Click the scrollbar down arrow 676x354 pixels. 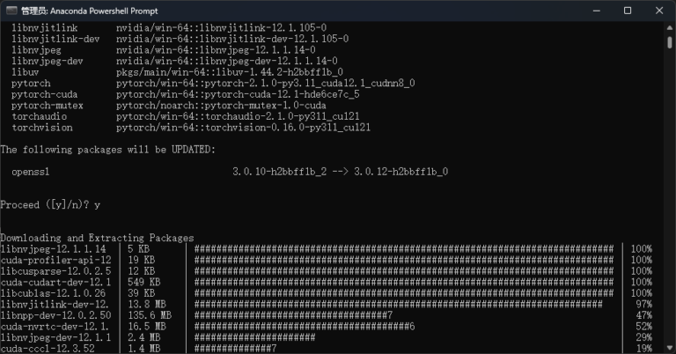click(669, 348)
